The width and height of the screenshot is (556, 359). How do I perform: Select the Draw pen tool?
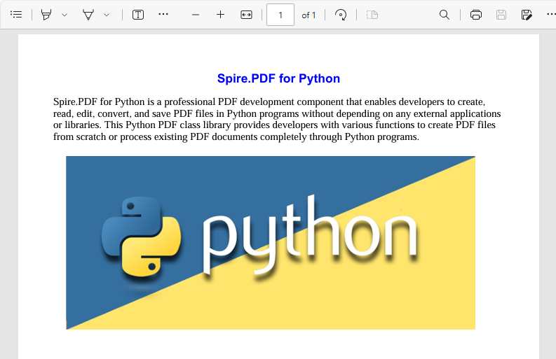click(x=88, y=15)
